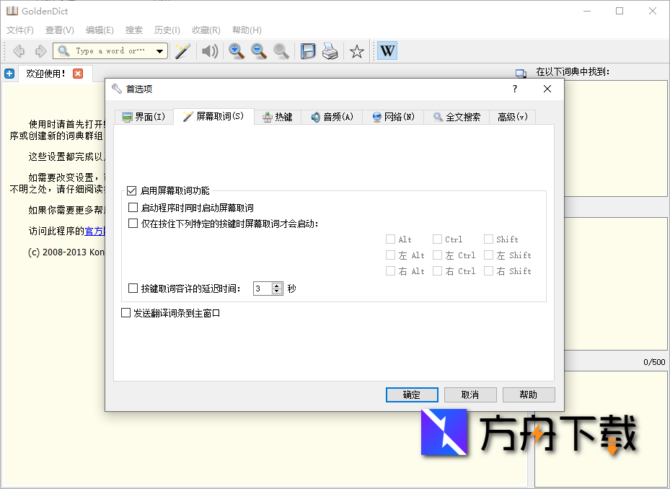
Task: Add a new tab with the plus icon
Action: [x=9, y=73]
